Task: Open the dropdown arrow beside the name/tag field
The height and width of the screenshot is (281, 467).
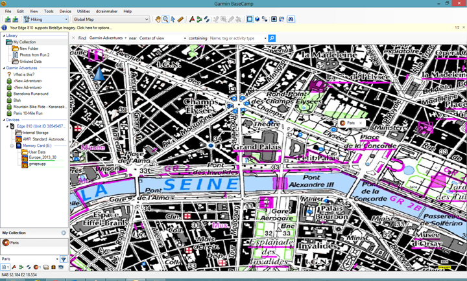Action: tap(265, 38)
